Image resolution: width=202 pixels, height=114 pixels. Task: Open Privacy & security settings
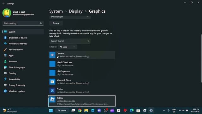tap(23, 85)
